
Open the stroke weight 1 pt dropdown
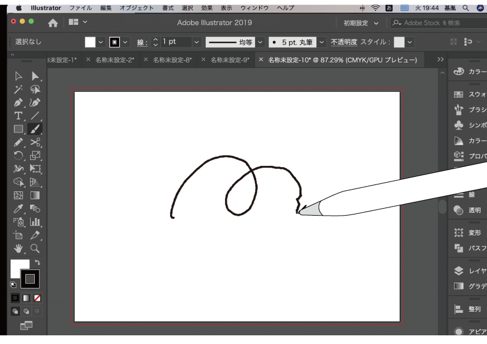[197, 42]
